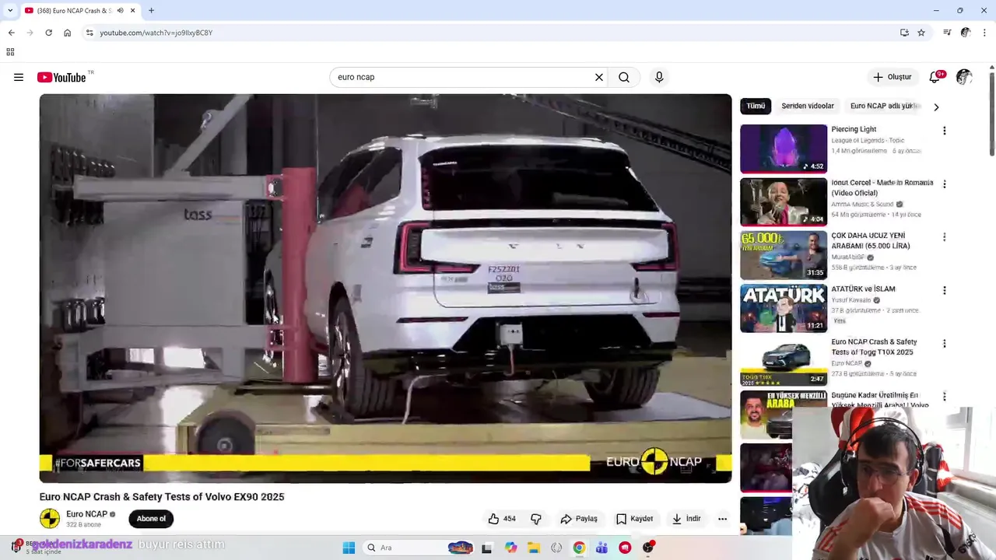Viewport: 996px width, 560px height.
Task: Open more actions menu under video
Action: point(722,519)
